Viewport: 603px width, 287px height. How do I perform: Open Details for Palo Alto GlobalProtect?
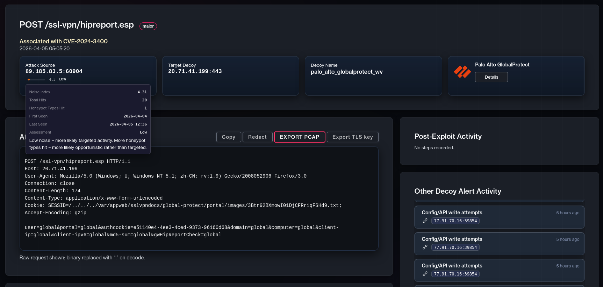click(491, 77)
